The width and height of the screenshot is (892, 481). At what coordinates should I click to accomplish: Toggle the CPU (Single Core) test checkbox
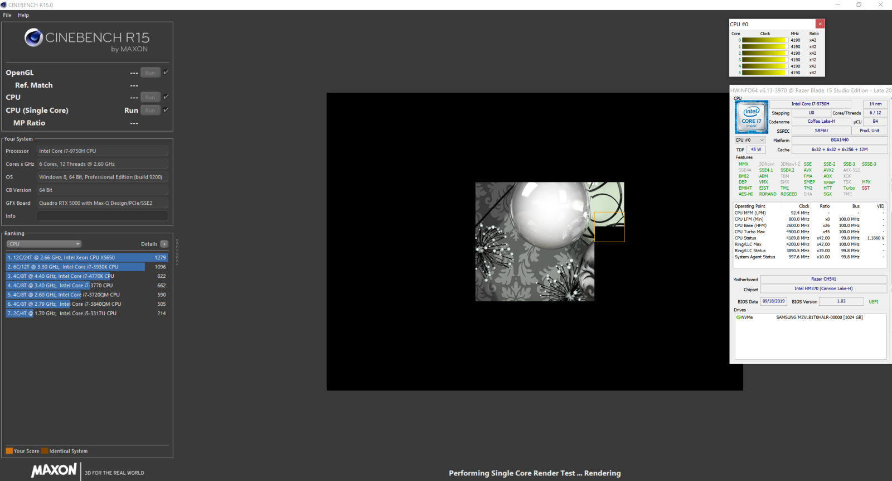coord(166,109)
